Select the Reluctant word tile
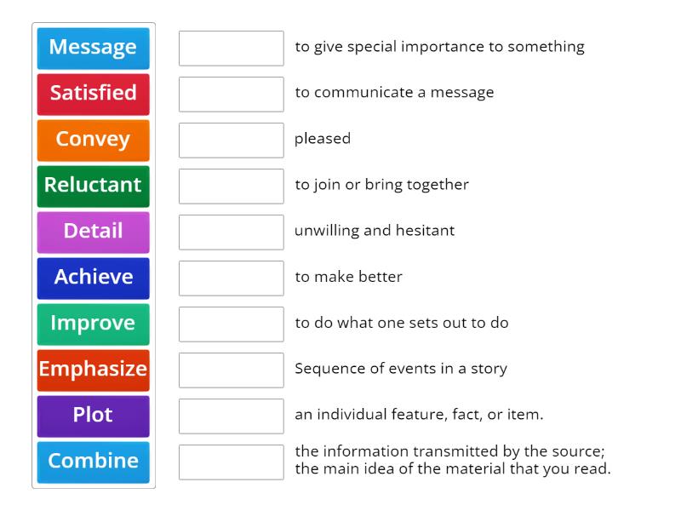The image size is (681, 511). tap(93, 186)
